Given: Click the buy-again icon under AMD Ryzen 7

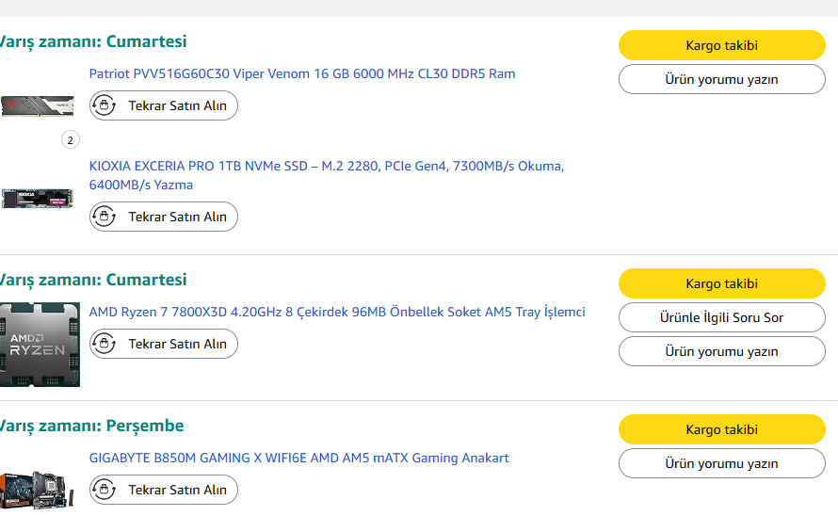Looking at the screenshot, I should pyautogui.click(x=105, y=344).
